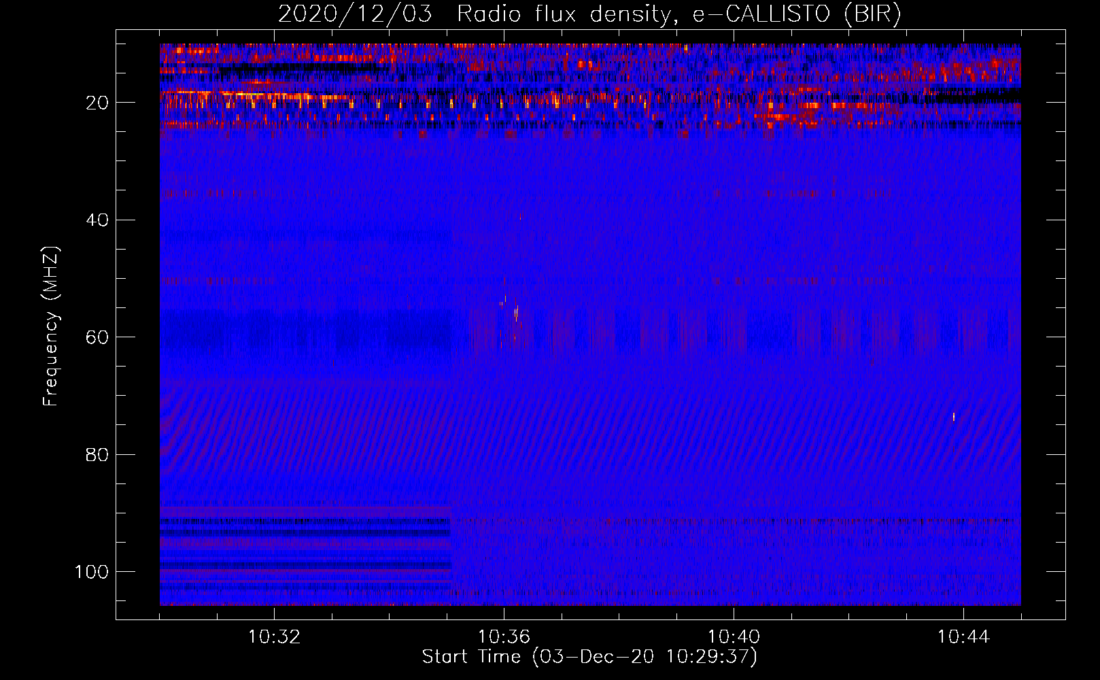Image resolution: width=1100 pixels, height=680 pixels.
Task: Click the '10:32' time tick label
Action: coord(274,637)
